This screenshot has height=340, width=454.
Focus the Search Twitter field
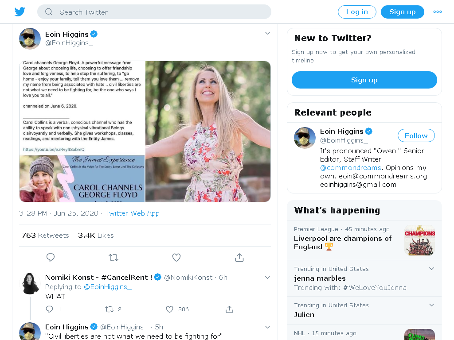(x=154, y=12)
